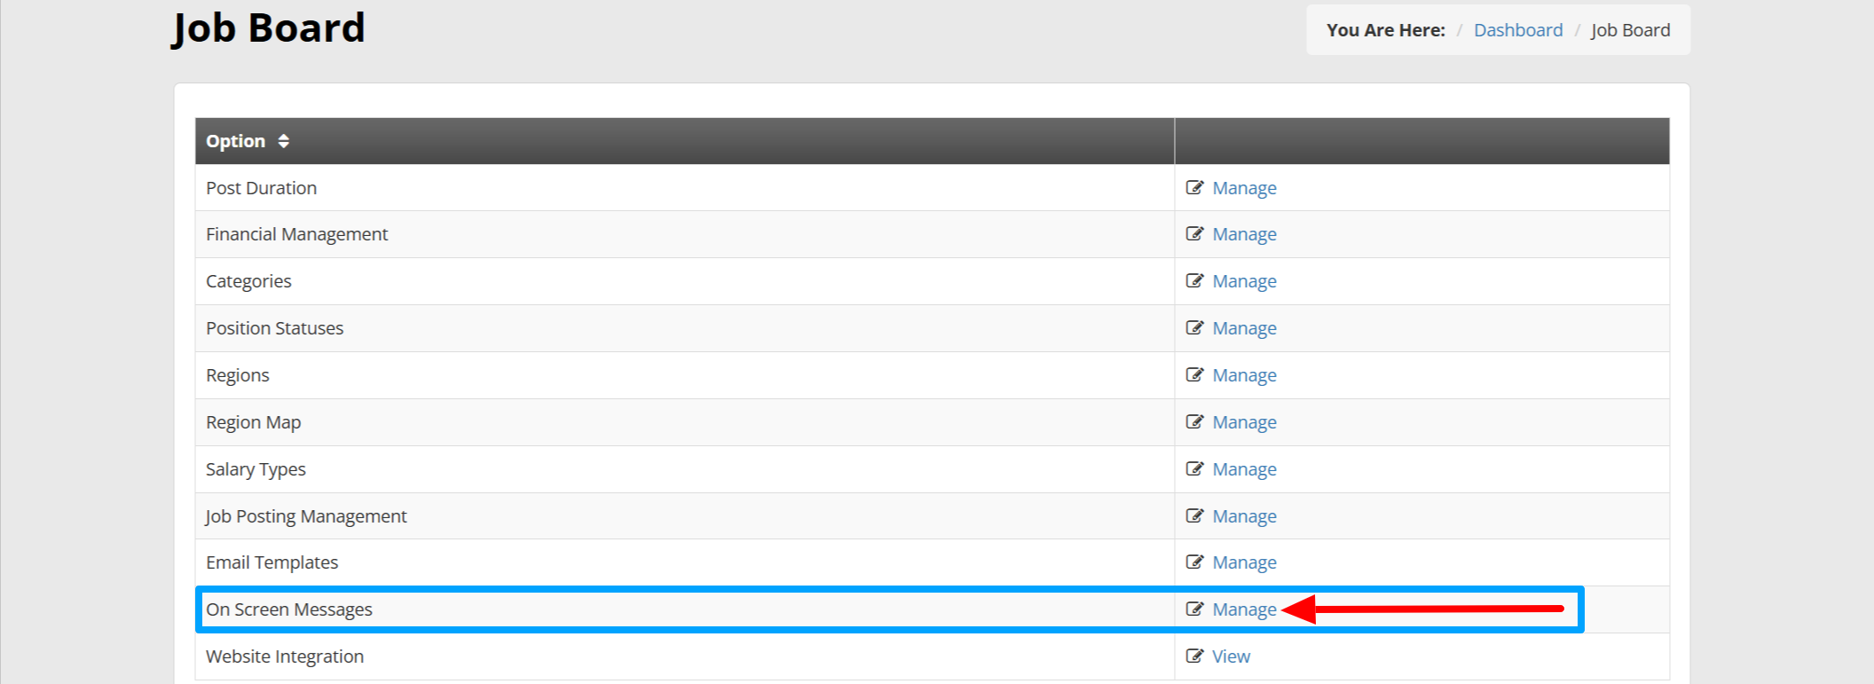Image resolution: width=1874 pixels, height=684 pixels.
Task: Click the Job Board page heading
Action: (268, 28)
